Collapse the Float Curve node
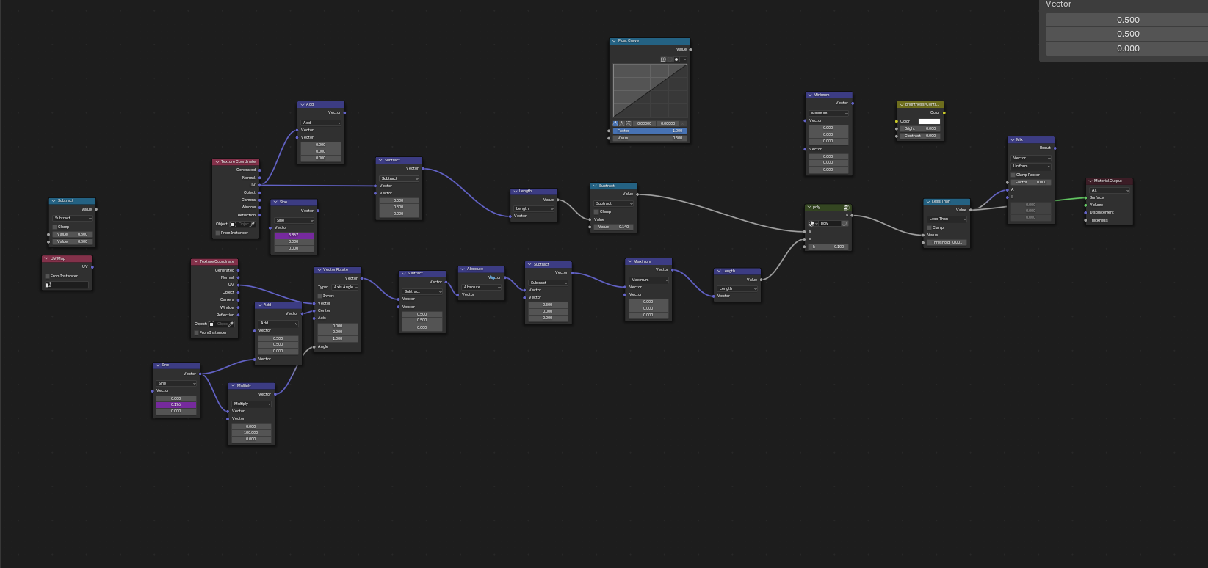This screenshot has width=1208, height=568. [x=614, y=41]
